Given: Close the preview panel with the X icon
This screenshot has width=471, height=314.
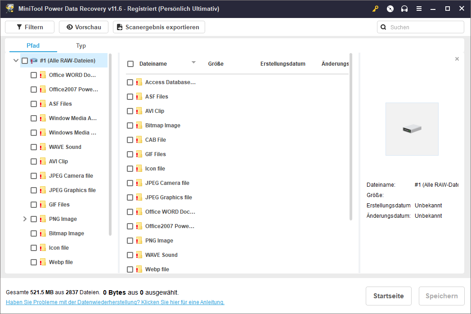Looking at the screenshot, I should click(x=457, y=59).
